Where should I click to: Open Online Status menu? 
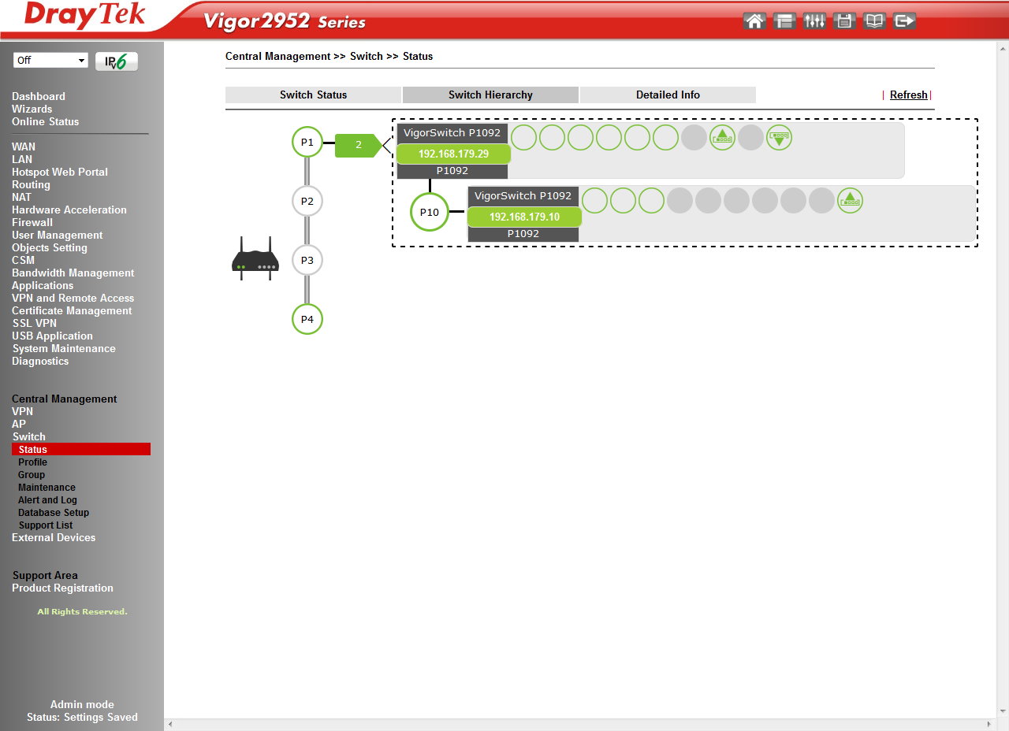(x=45, y=121)
